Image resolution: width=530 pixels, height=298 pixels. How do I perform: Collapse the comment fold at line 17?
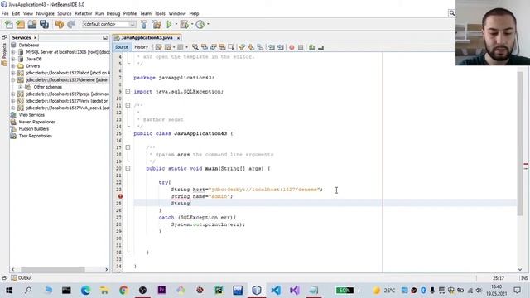click(128, 147)
